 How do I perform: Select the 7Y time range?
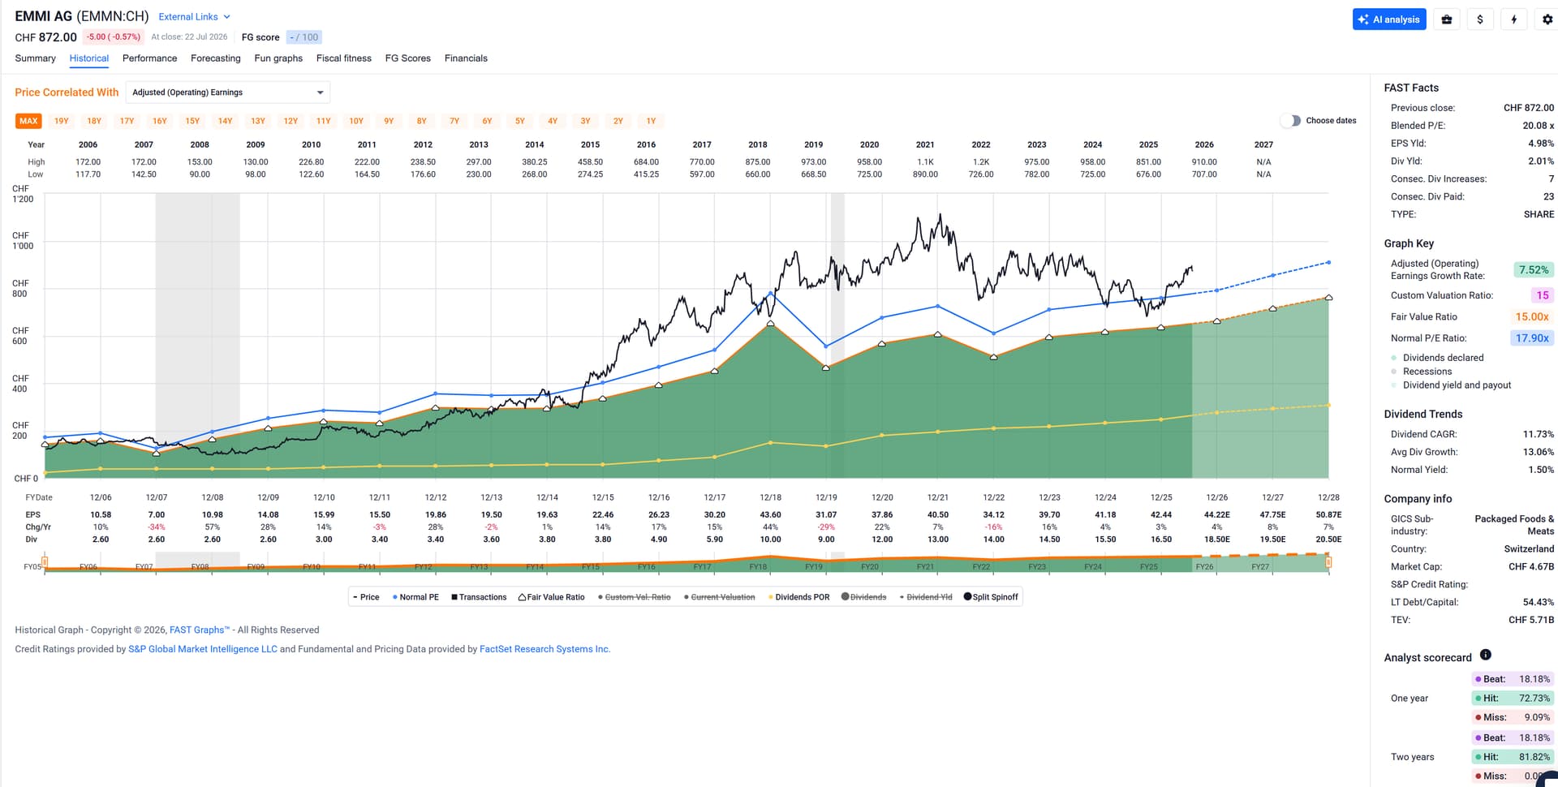454,121
